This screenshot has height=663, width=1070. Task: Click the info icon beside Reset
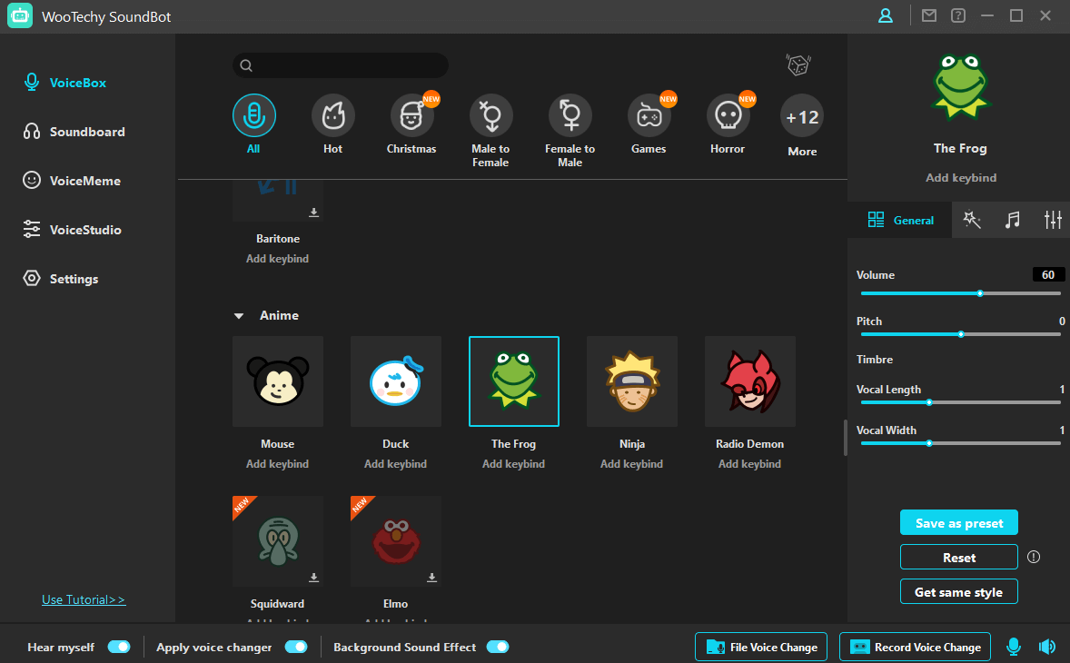coord(1033,557)
